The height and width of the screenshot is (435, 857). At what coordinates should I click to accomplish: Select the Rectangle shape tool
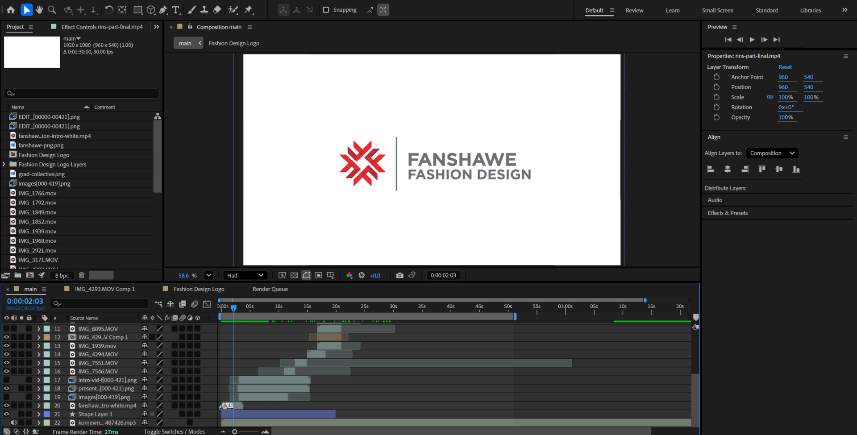(138, 10)
